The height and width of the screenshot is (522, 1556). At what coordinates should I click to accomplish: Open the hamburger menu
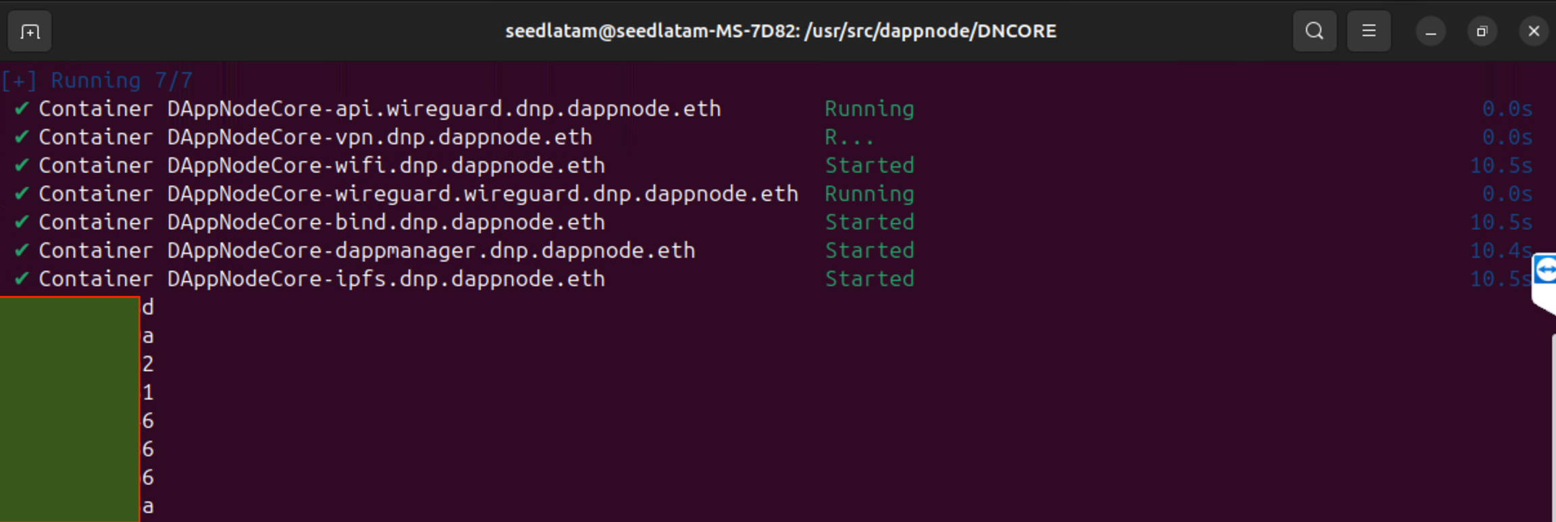pos(1368,31)
